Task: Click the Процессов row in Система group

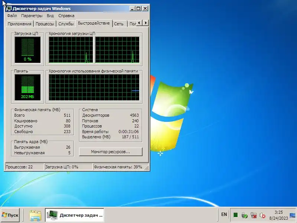Action: click(x=110, y=126)
